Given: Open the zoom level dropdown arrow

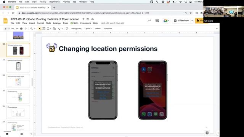Looking at the screenshot, I should 35,29.
